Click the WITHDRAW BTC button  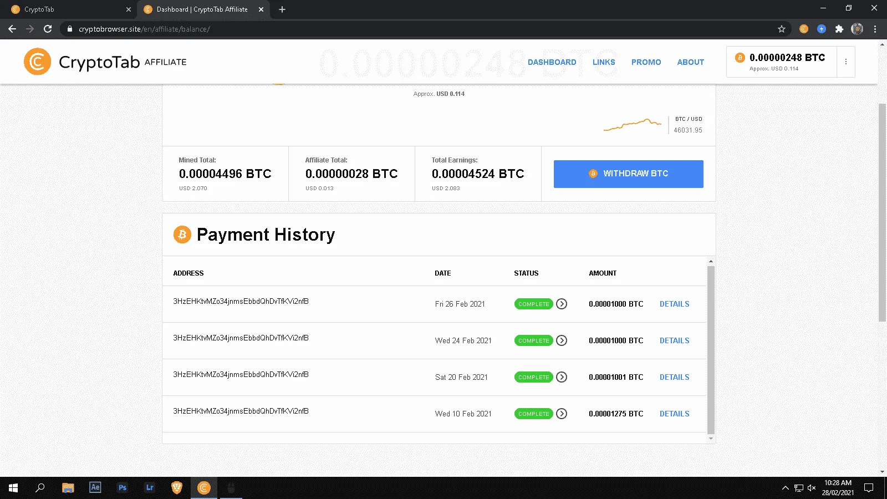pos(629,174)
